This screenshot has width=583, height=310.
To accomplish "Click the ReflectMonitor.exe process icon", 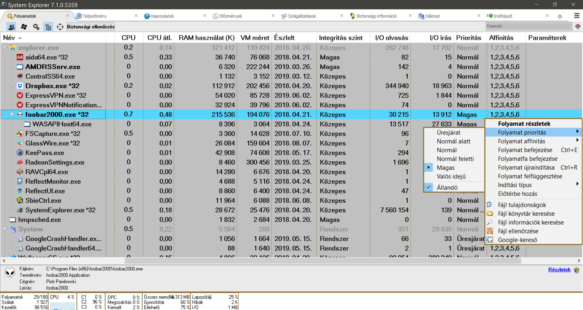I will pos(20,181).
